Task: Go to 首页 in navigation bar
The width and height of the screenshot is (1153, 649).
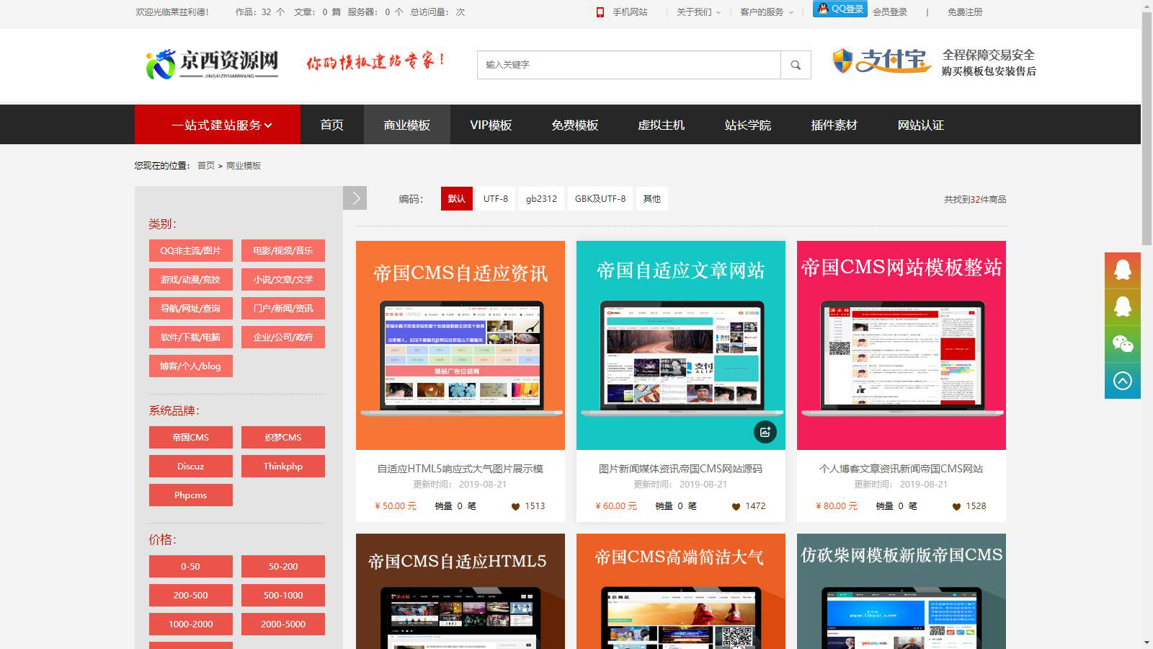Action: tap(331, 125)
